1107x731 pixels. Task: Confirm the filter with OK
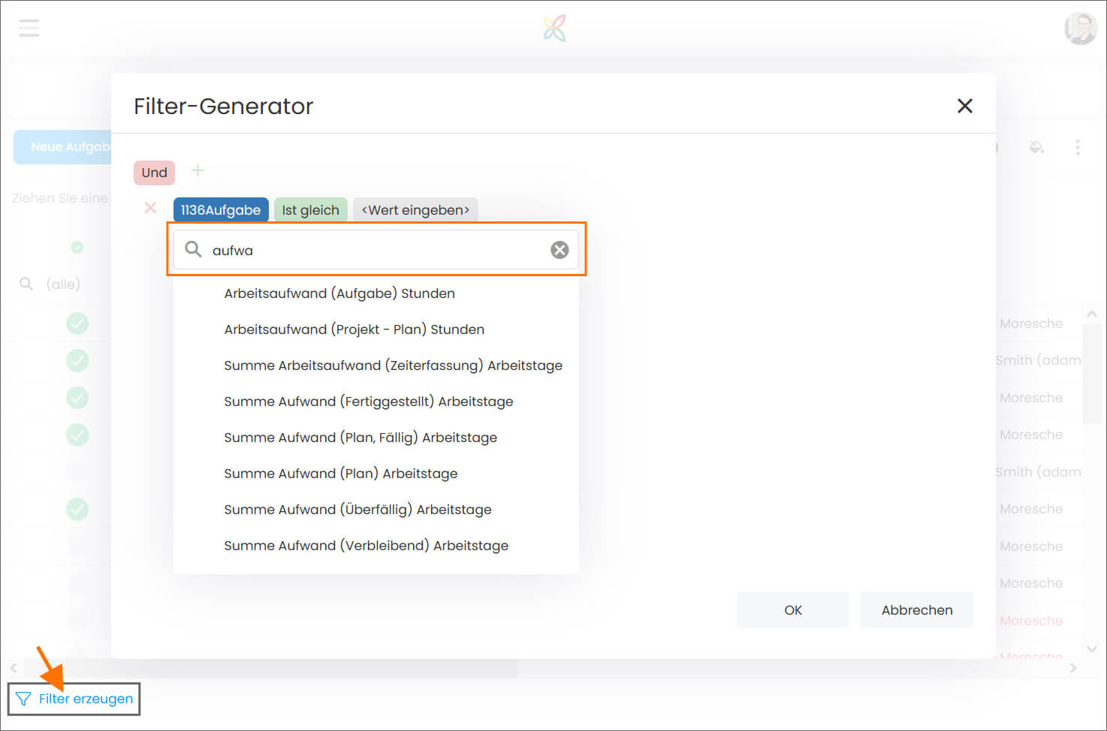pos(792,610)
